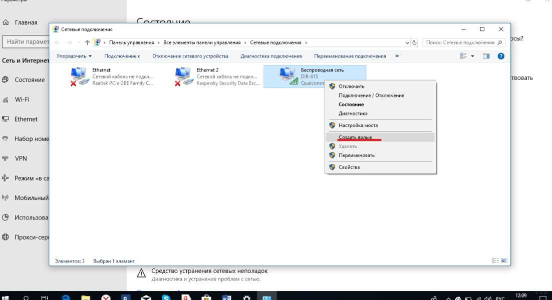Open Упорядочить dropdown menu
Image resolution: width=552 pixels, height=300 pixels.
click(74, 56)
